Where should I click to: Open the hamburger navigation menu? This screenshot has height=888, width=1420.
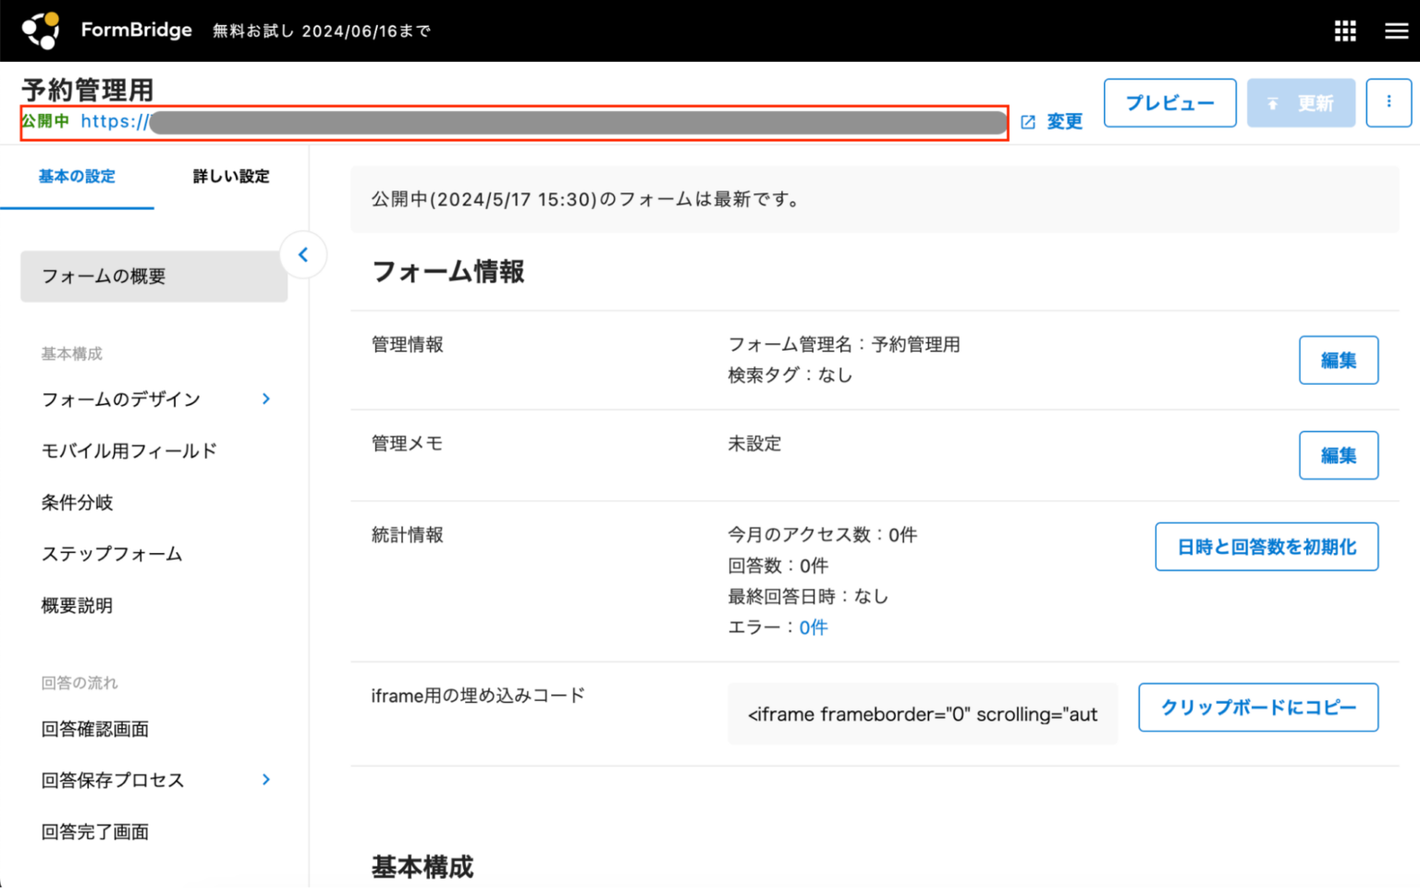(x=1395, y=31)
